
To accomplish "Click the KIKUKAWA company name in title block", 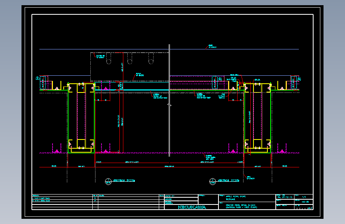I will (192, 207).
